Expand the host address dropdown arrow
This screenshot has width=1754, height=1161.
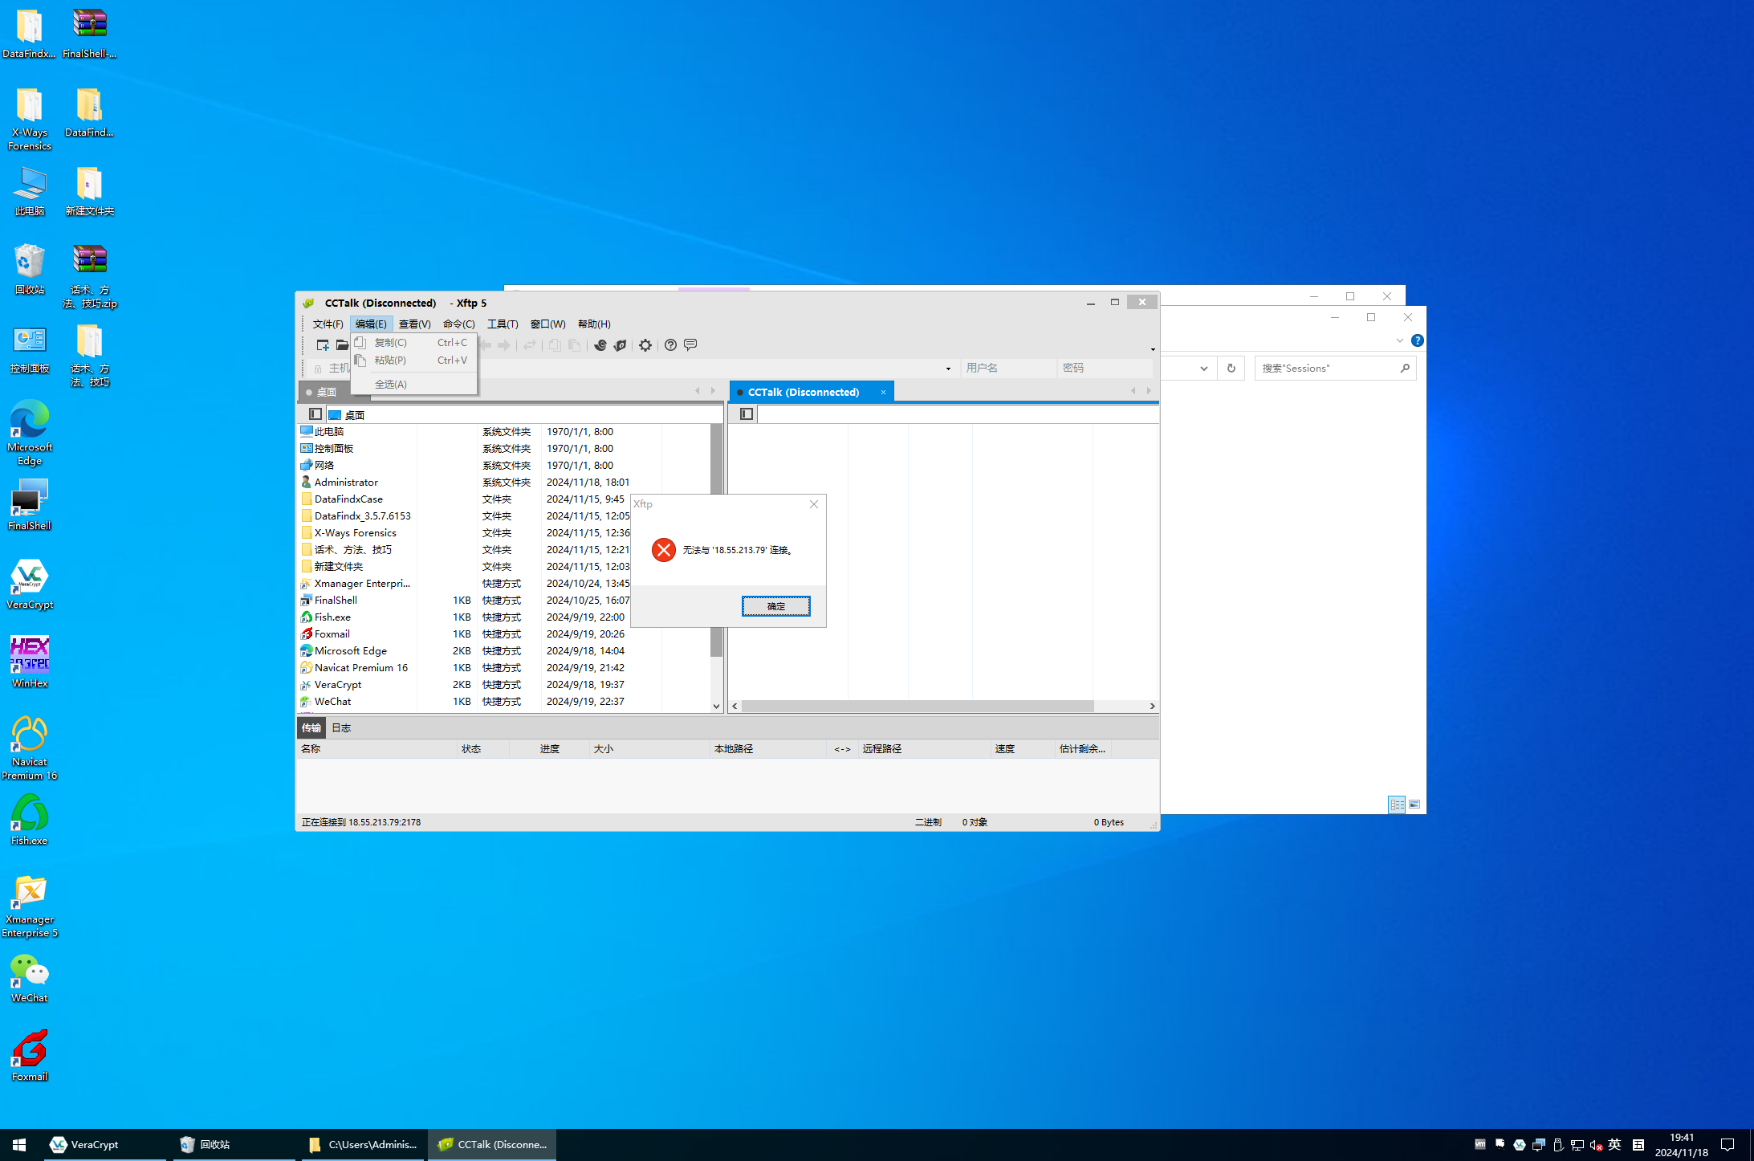pyautogui.click(x=948, y=369)
